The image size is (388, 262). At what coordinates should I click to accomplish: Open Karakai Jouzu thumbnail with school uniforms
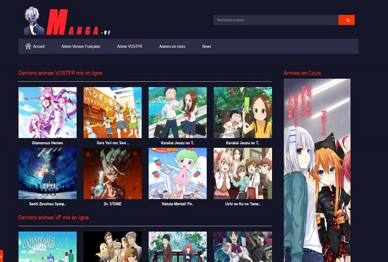click(x=178, y=112)
